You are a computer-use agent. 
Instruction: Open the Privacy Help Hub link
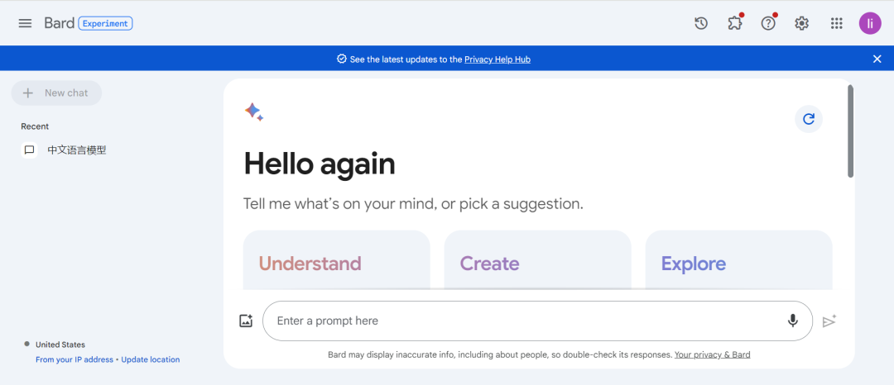(497, 59)
